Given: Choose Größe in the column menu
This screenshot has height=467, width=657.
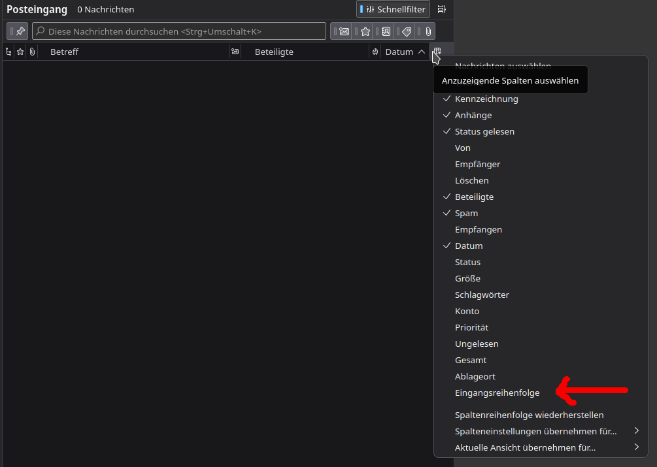Looking at the screenshot, I should click(467, 278).
